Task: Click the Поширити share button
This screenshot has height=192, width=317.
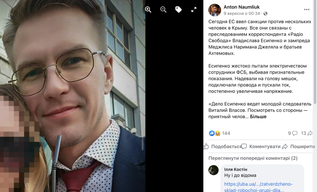Action: tap(298, 146)
